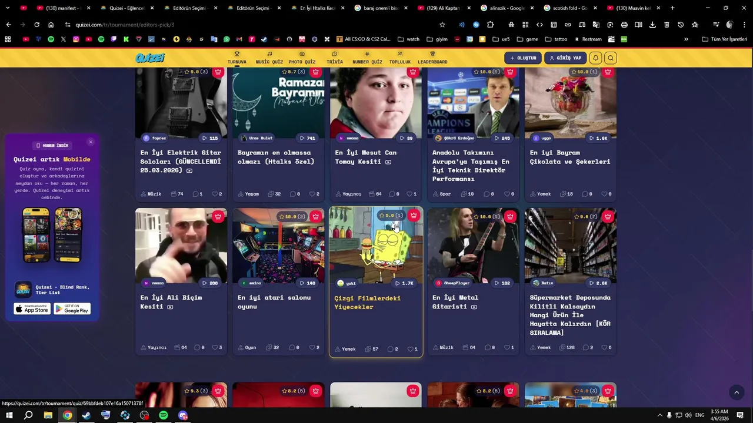Viewport: 753px width, 423px height.
Task: Click the Hemen İndir label
Action: 52,145
